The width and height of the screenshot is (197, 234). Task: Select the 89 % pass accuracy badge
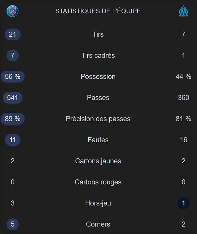[x=12, y=119]
